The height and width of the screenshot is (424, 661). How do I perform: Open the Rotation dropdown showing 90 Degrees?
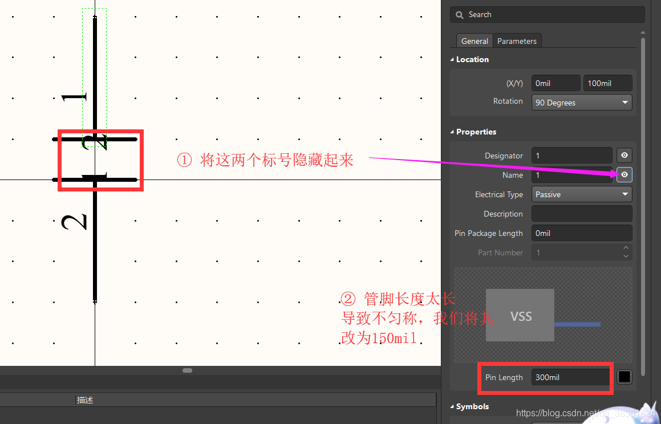coord(581,103)
